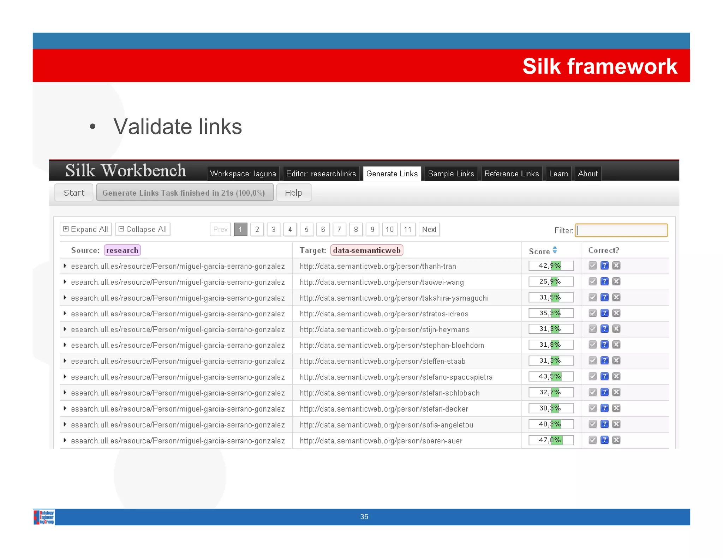Expand the thanh-tran link row
Viewport: 723px width, 558px height.
(65, 266)
